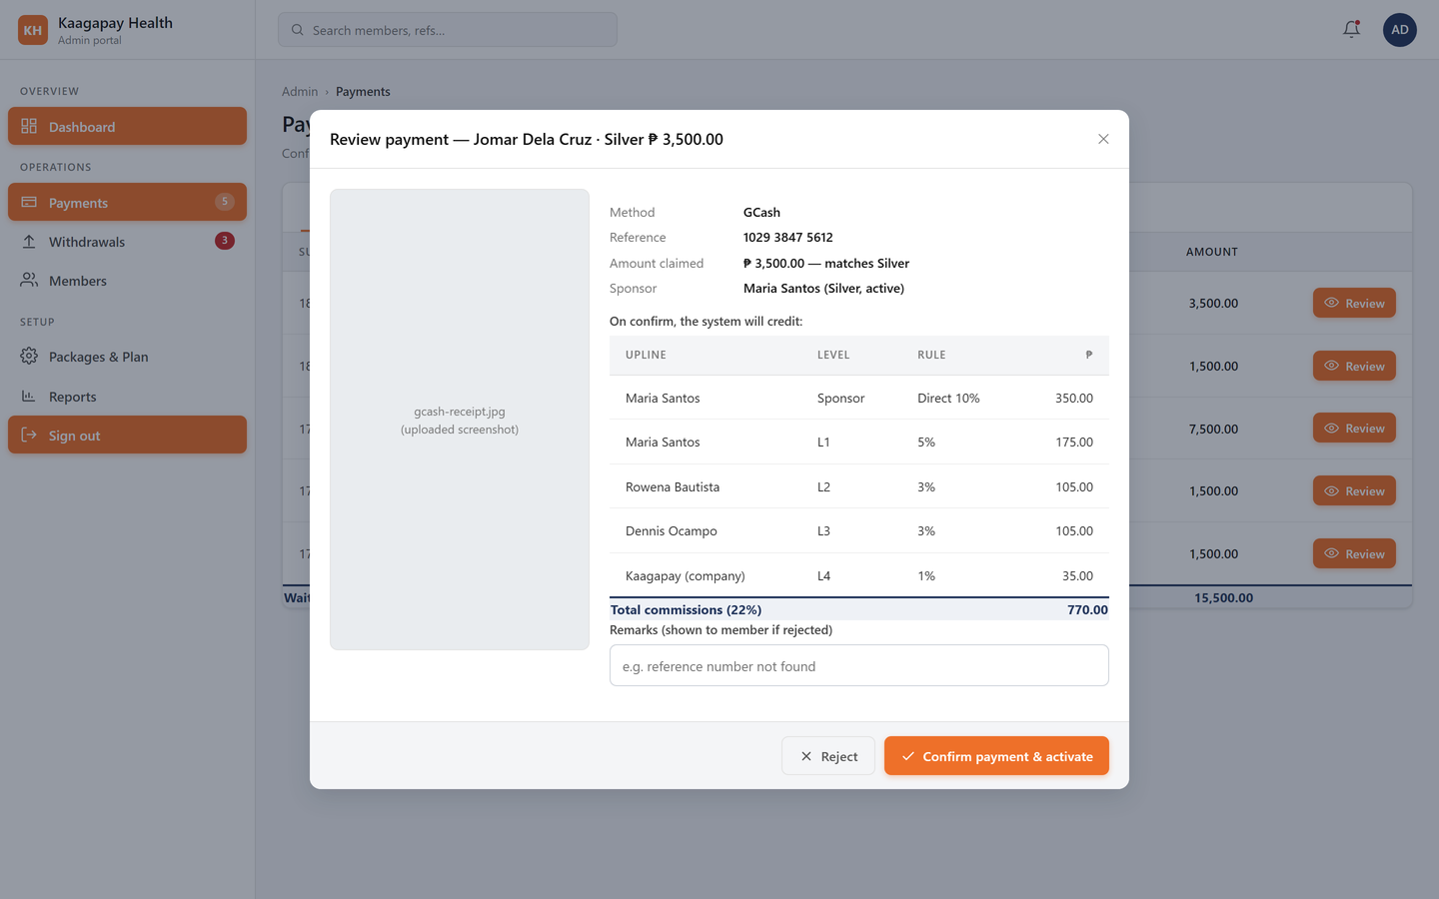Click the Direct 10% rule cell
This screenshot has width=1439, height=899.
click(948, 398)
